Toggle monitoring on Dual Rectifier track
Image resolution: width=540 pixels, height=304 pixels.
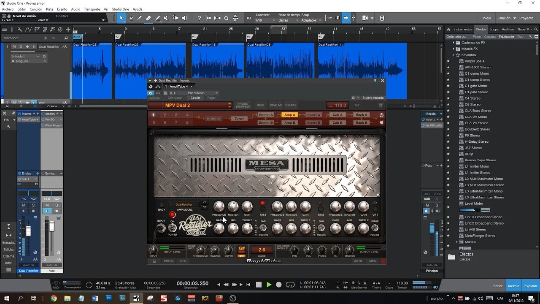pos(34,46)
